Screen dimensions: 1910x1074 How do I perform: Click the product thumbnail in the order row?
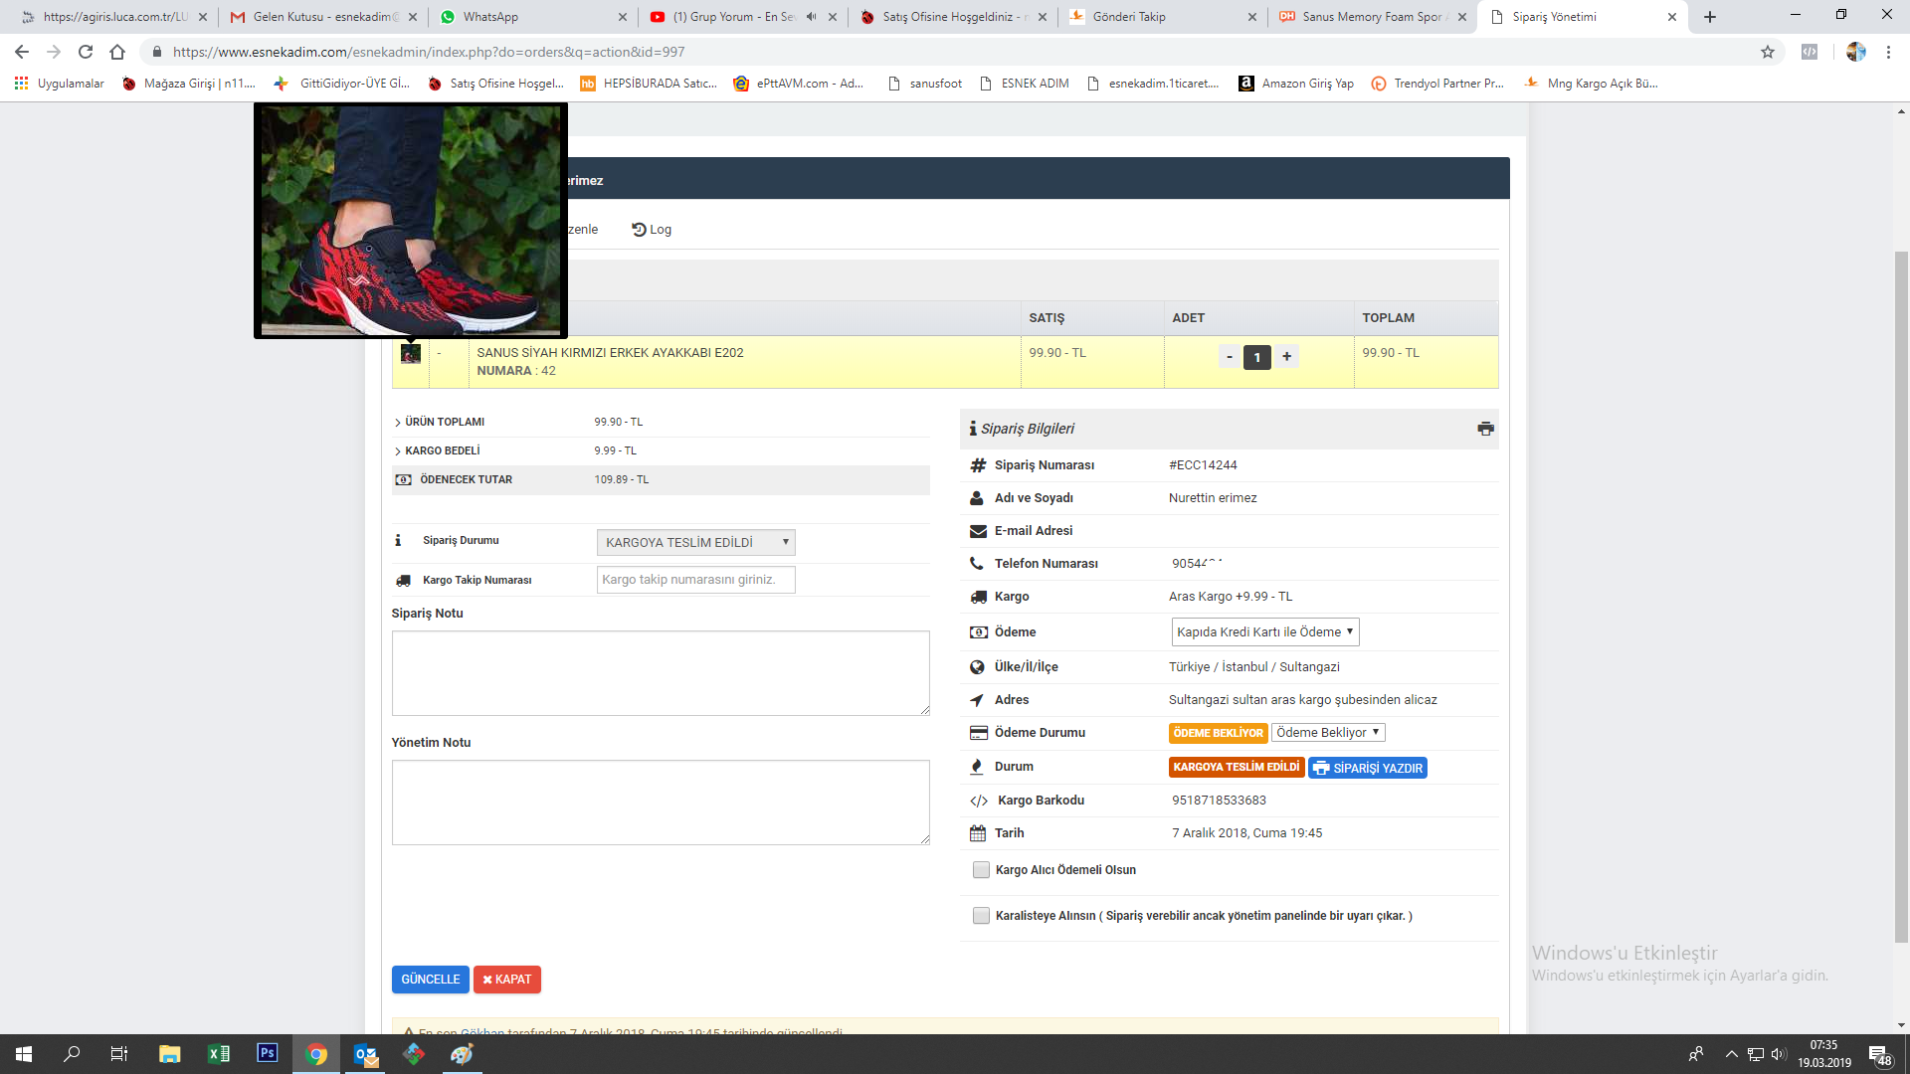pyautogui.click(x=411, y=354)
